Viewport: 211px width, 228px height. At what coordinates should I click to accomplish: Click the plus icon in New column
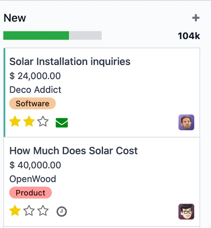click(196, 18)
